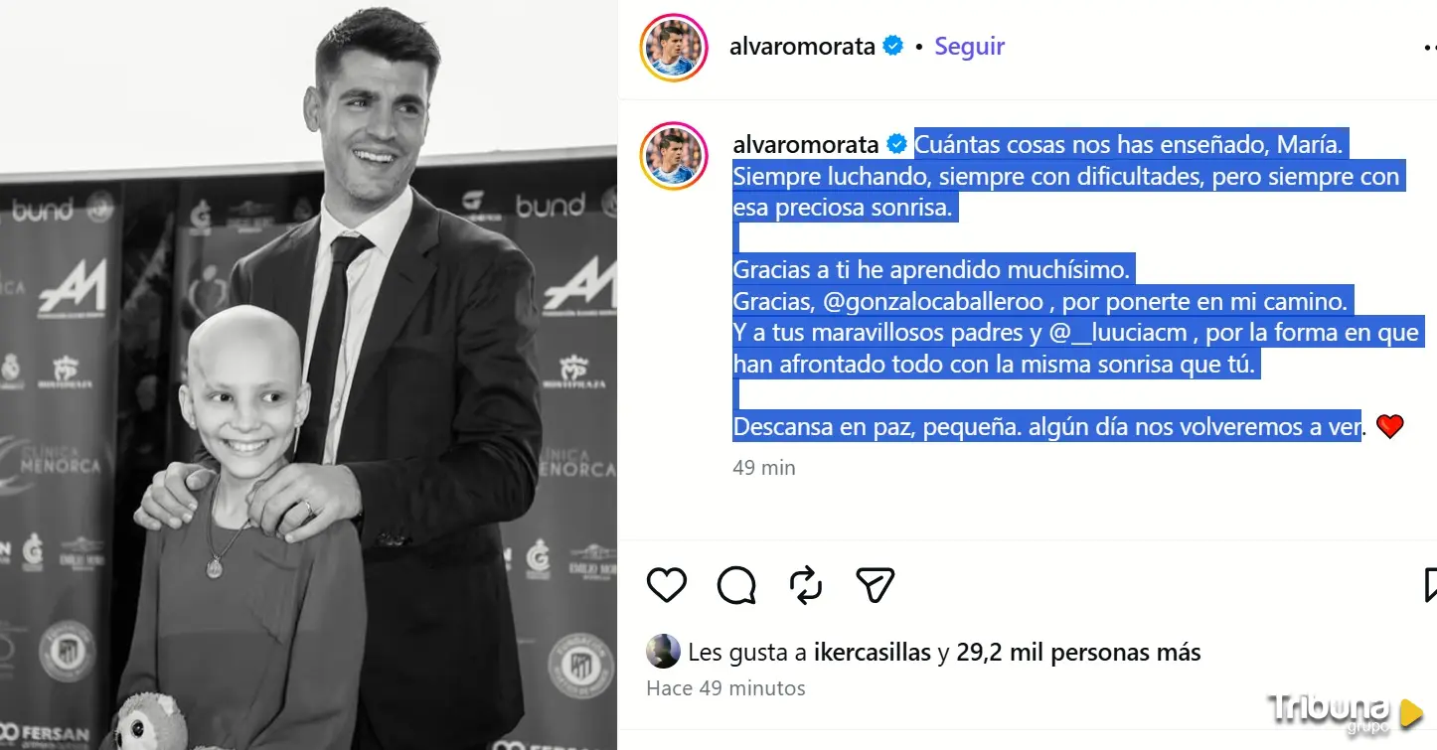Click alvaromorata username in the caption

(806, 145)
